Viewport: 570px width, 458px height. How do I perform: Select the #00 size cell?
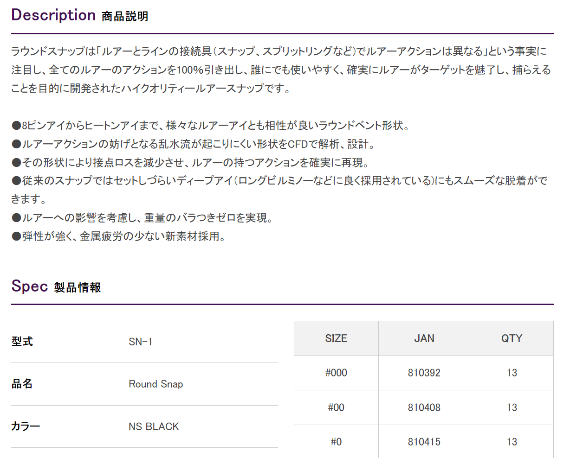point(336,407)
